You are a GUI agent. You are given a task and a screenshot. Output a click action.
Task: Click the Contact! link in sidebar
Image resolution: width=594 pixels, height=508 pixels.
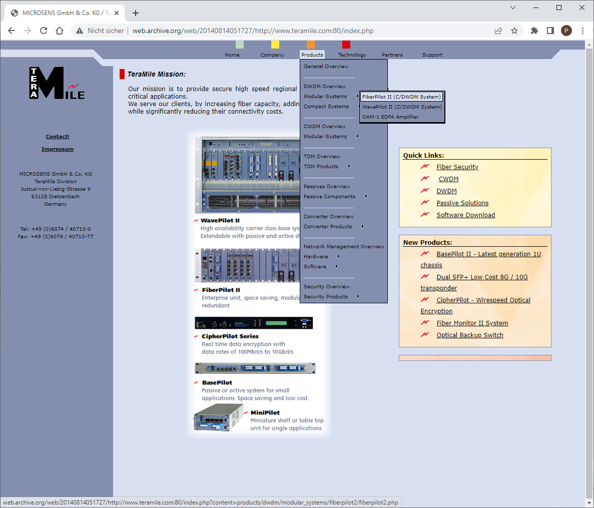pyautogui.click(x=58, y=137)
